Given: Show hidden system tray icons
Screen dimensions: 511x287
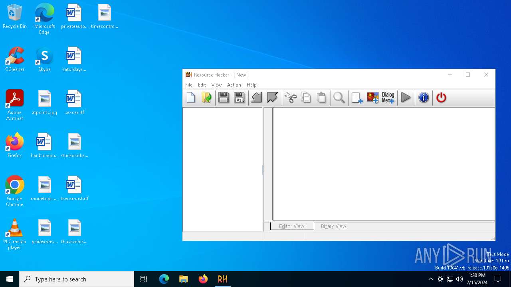Looking at the screenshot, I should click(x=430, y=279).
